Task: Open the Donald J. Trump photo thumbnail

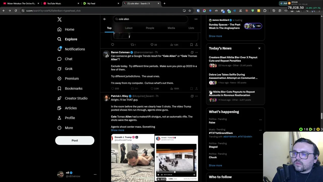Action: coord(133,158)
